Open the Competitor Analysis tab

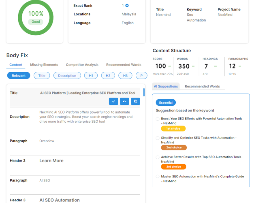(82, 65)
